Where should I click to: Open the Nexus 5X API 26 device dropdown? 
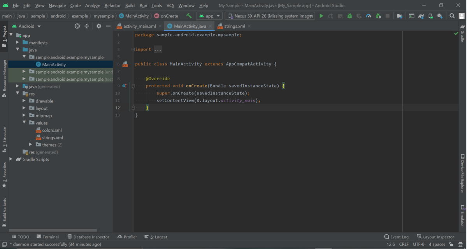point(270,16)
